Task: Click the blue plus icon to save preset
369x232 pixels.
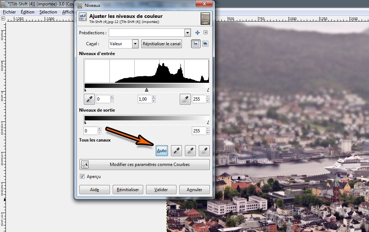Action: (198, 33)
